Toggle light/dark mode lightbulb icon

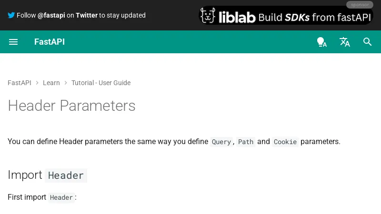pos(321,42)
